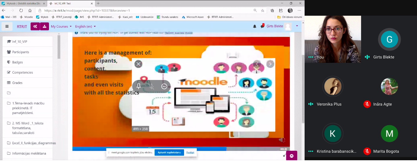Click the purple sitemap hierarchy icon
Image resolution: width=417 pixels, height=162 pixels.
point(44,26)
